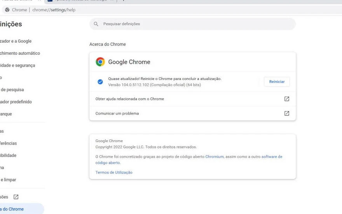The width and height of the screenshot is (342, 214).
Task: Open Obter ajuda relacionada com o Chrome
Action: (x=193, y=99)
